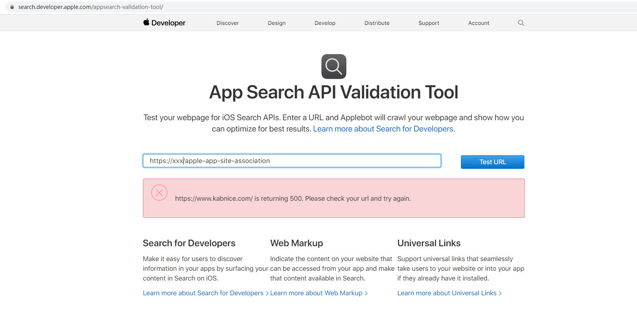637x319 pixels.
Task: Click the browser address bar URL
Action: pos(91,7)
